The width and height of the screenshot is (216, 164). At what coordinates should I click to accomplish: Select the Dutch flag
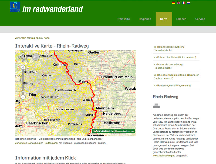188,3
